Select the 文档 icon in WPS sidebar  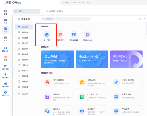(x=5, y=29)
